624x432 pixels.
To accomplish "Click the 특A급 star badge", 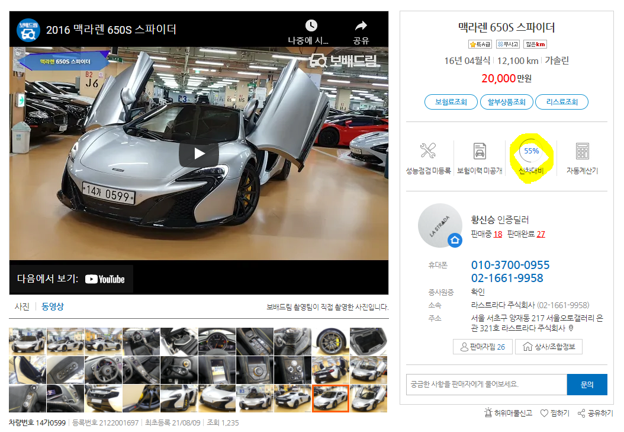I will 480,44.
